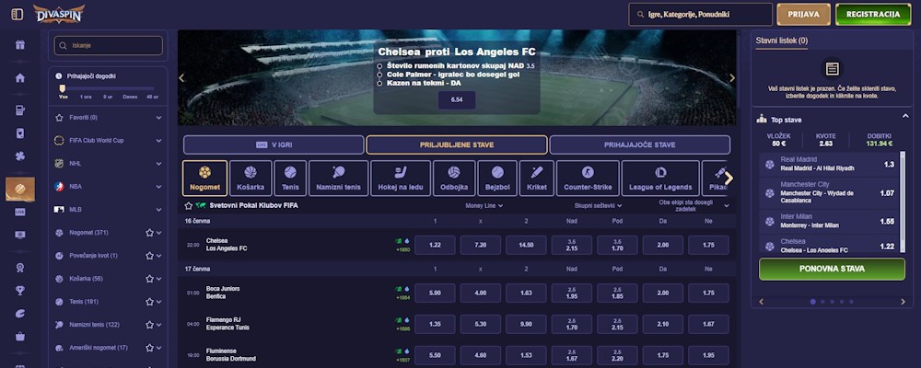Open the gift promotions icon in sidebar
The image size is (921, 368).
(x=20, y=45)
